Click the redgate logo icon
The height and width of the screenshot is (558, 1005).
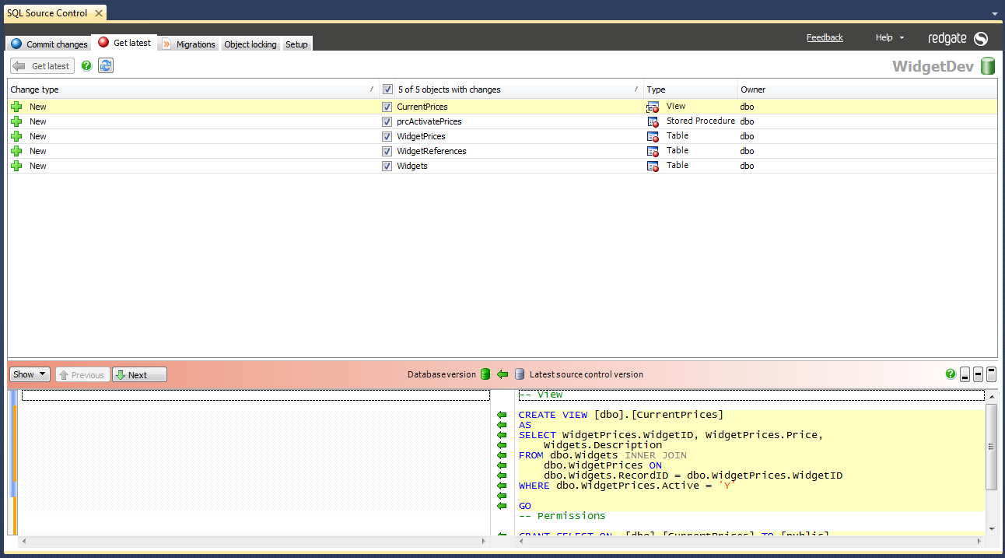[x=981, y=38]
